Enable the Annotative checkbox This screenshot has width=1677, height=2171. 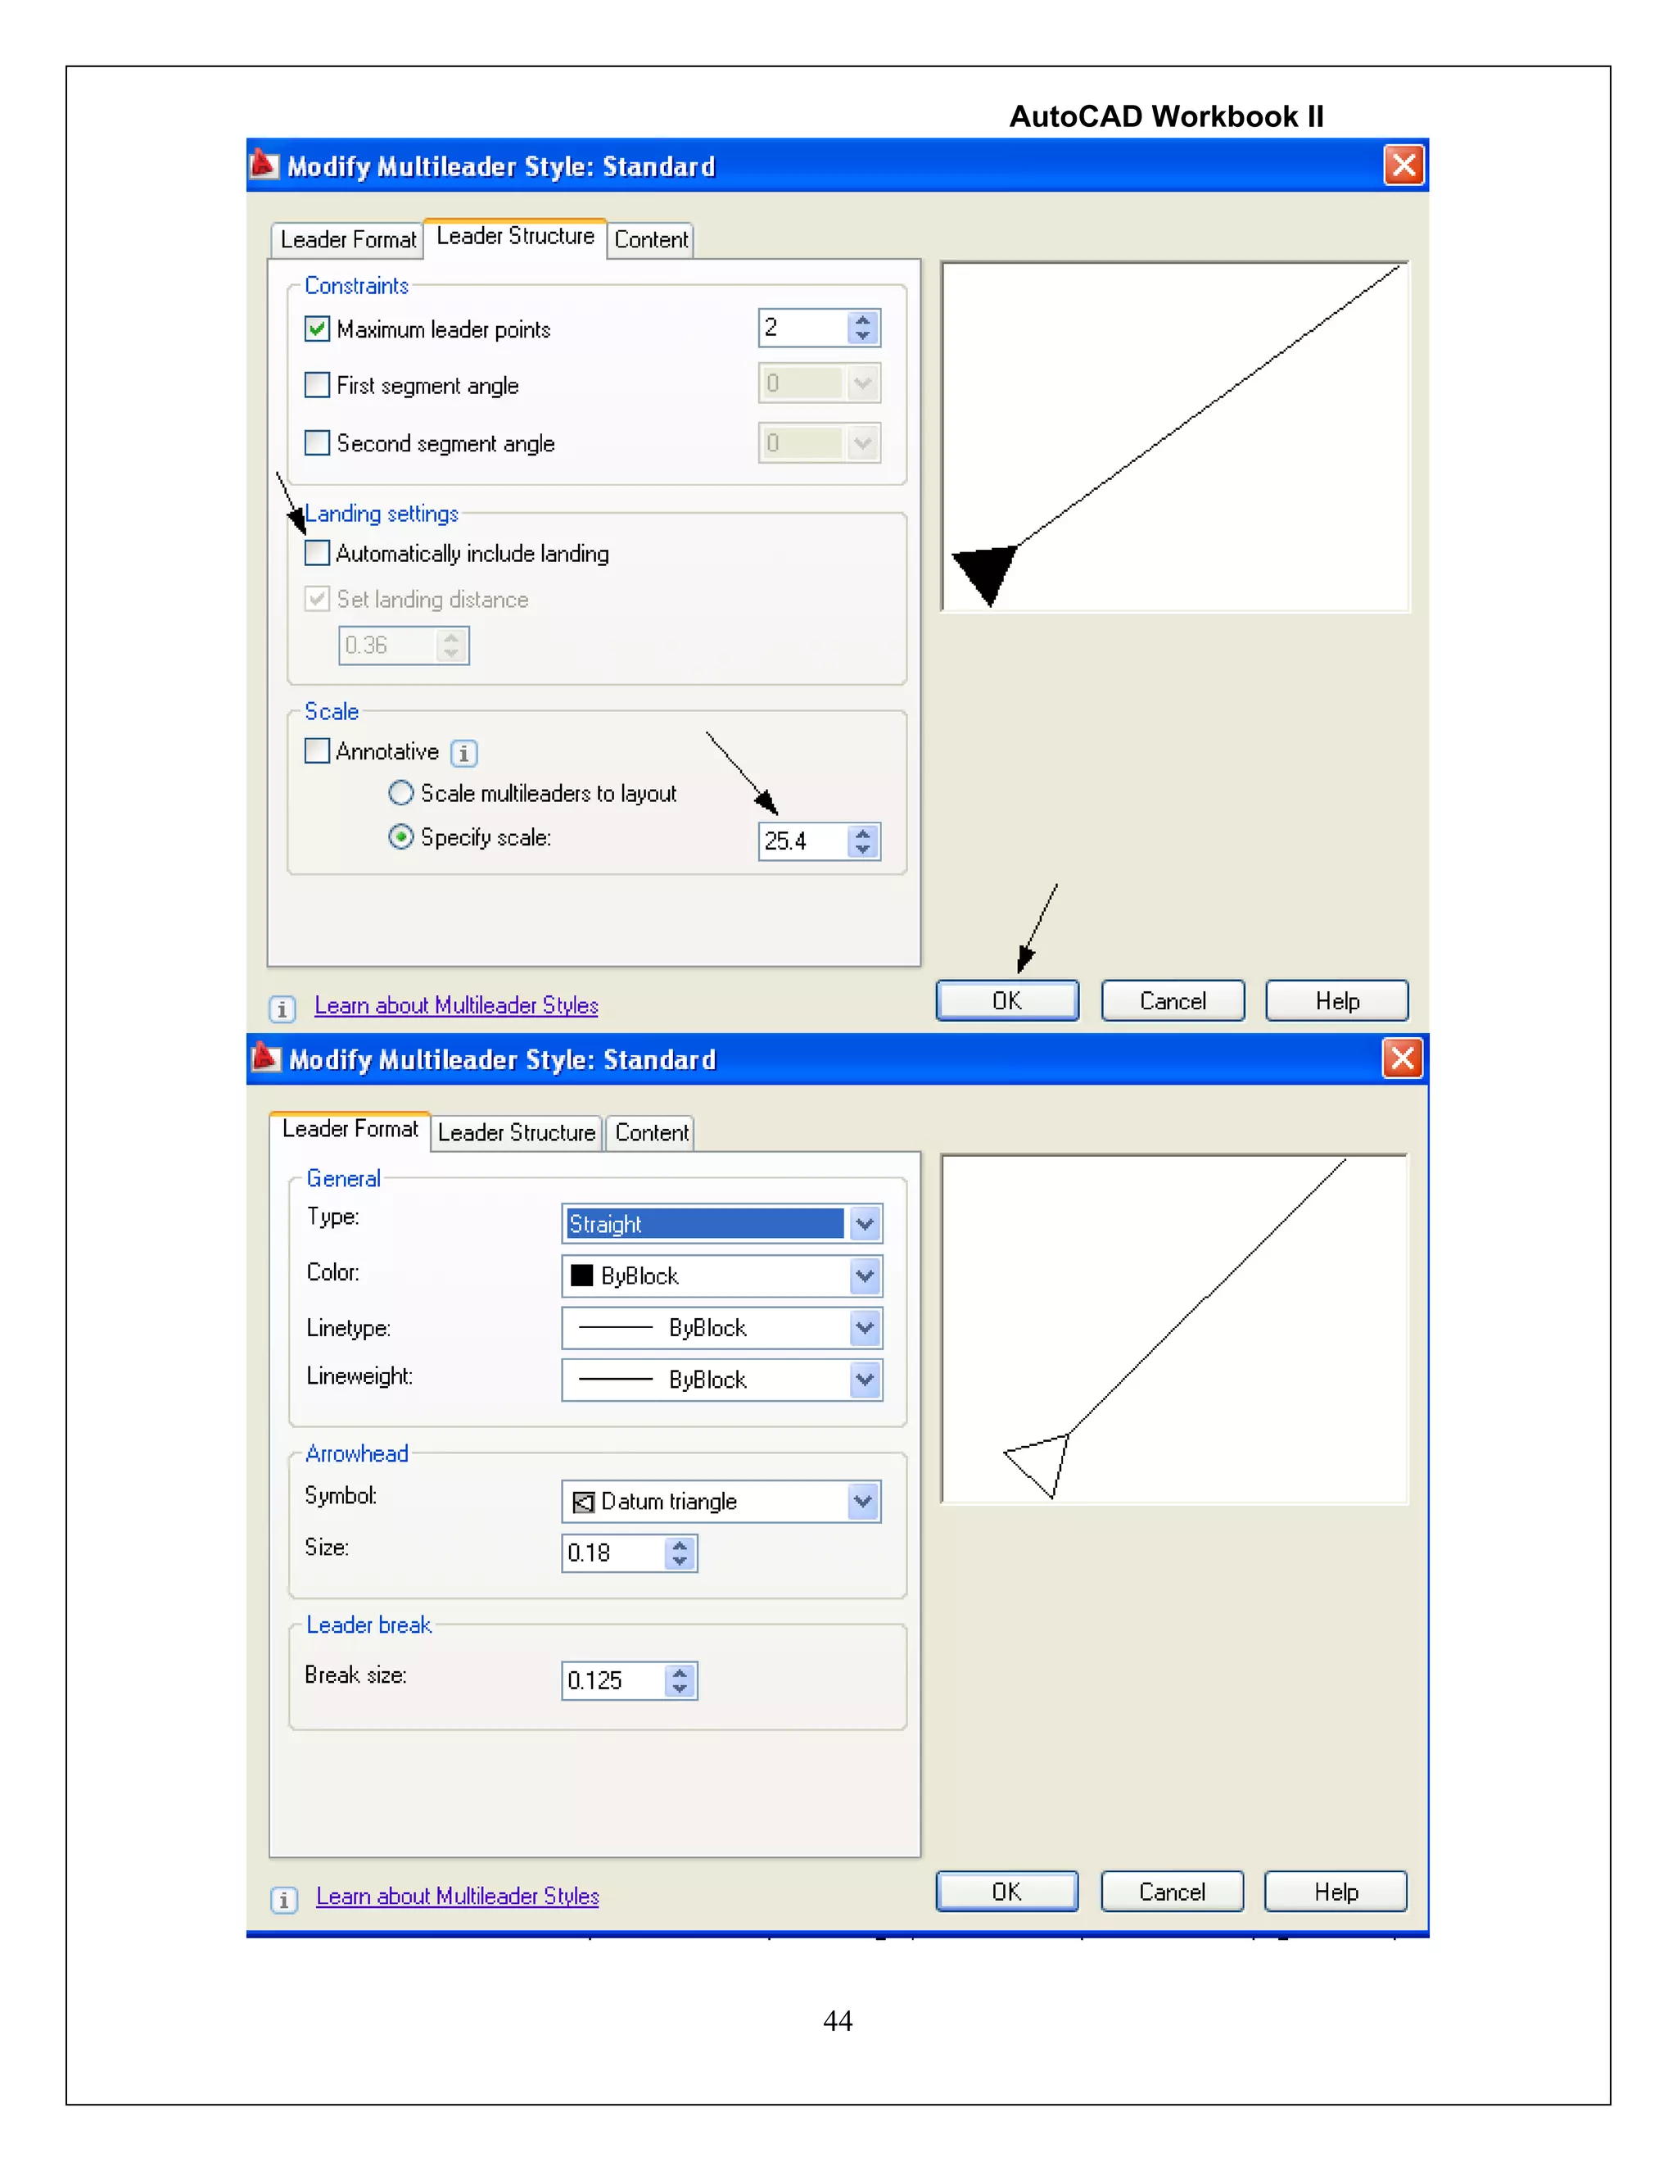(x=317, y=750)
